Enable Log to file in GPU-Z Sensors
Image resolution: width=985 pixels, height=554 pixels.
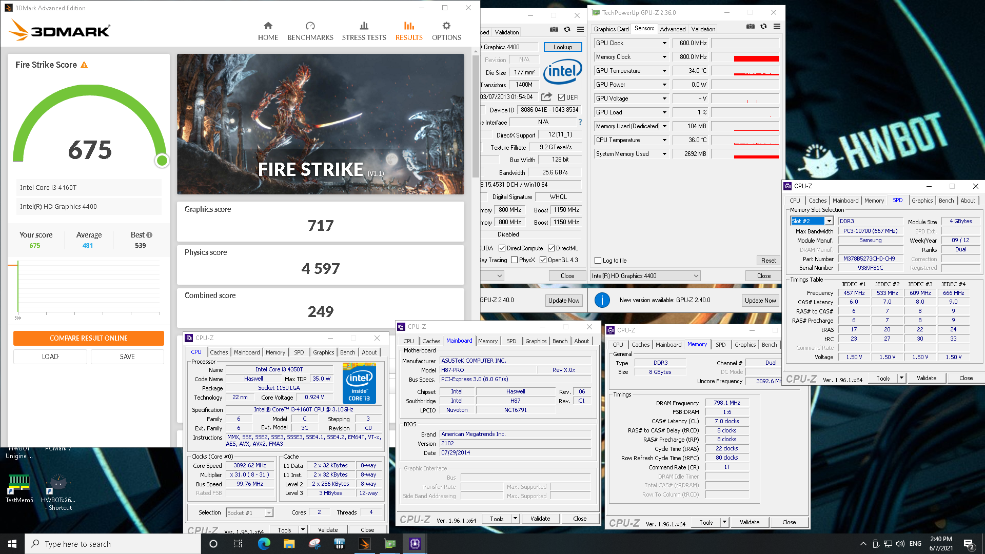click(598, 261)
